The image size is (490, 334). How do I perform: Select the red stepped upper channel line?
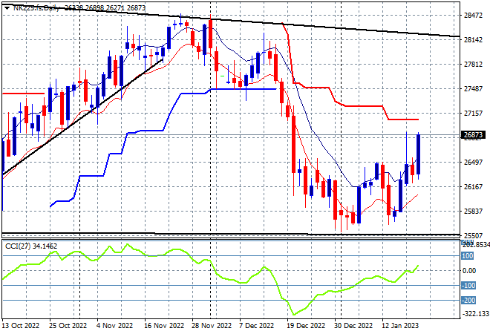click(x=359, y=106)
